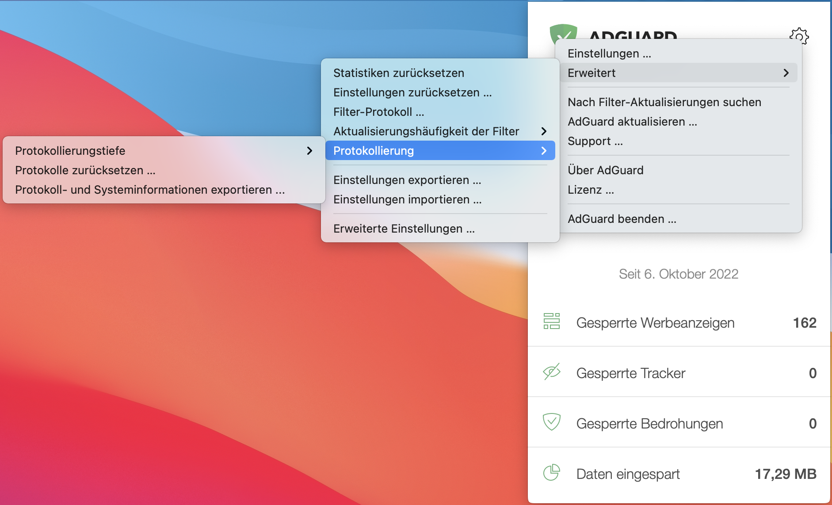Click the Gesperrte Werbeanzeigen label

(655, 323)
